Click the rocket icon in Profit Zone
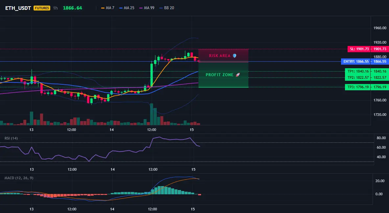This screenshot has width=389, height=213. pos(238,75)
